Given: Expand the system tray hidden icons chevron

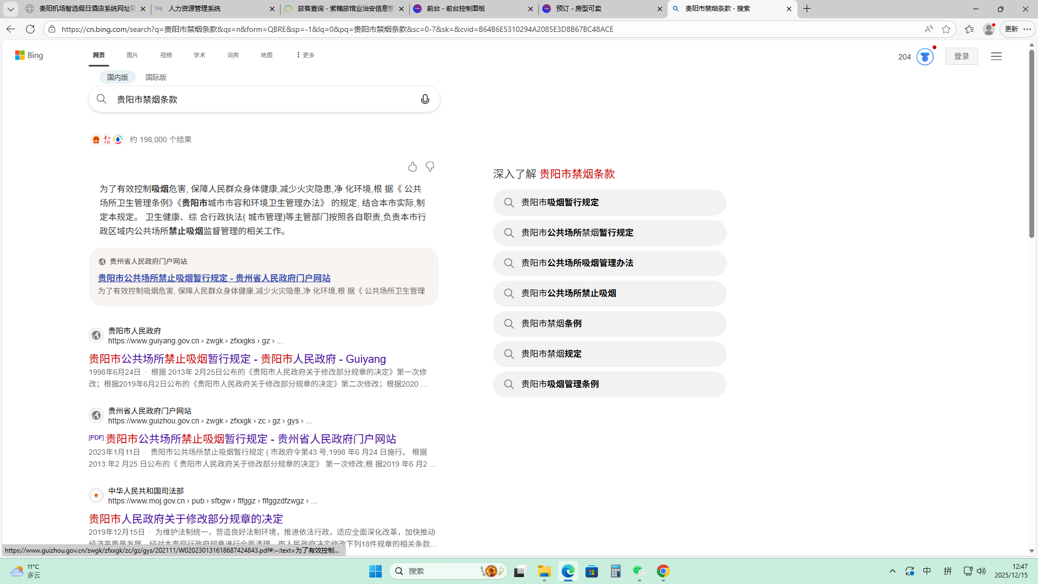Looking at the screenshot, I should pyautogui.click(x=893, y=571).
